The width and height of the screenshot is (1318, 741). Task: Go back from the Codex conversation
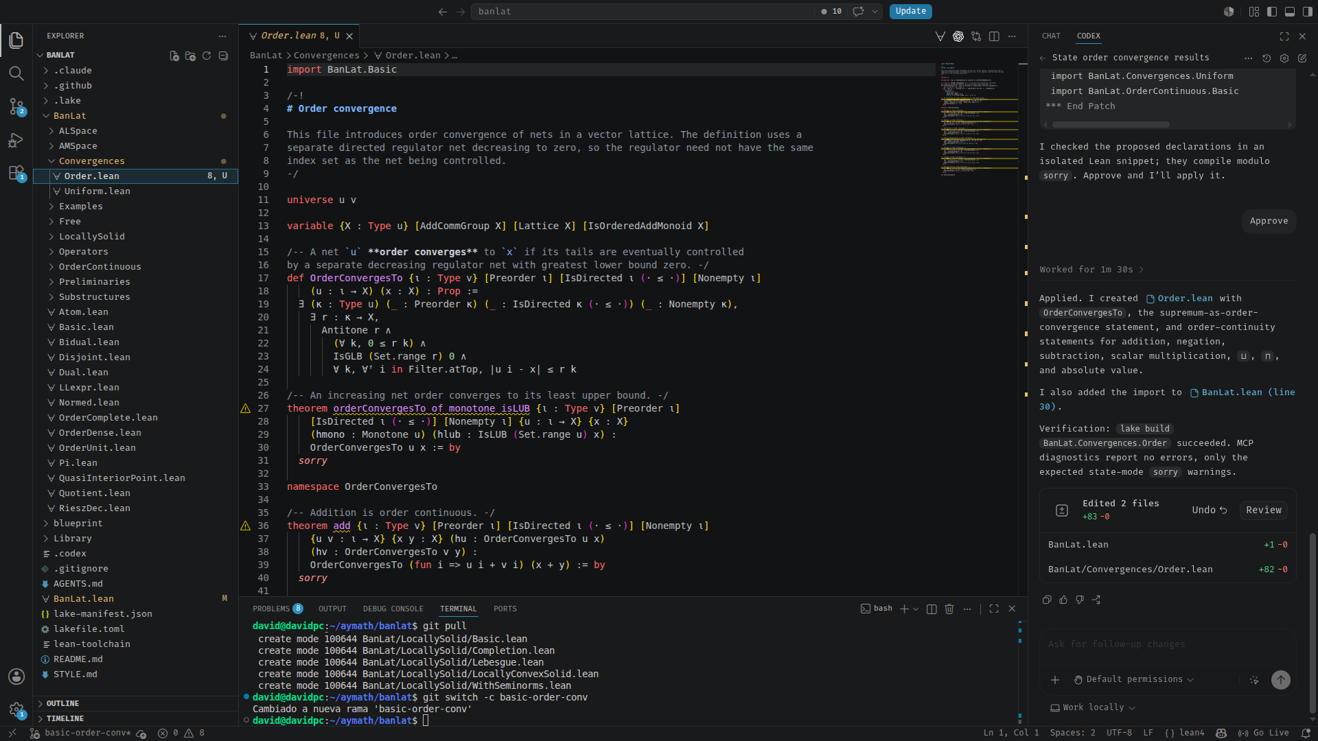tap(1043, 58)
